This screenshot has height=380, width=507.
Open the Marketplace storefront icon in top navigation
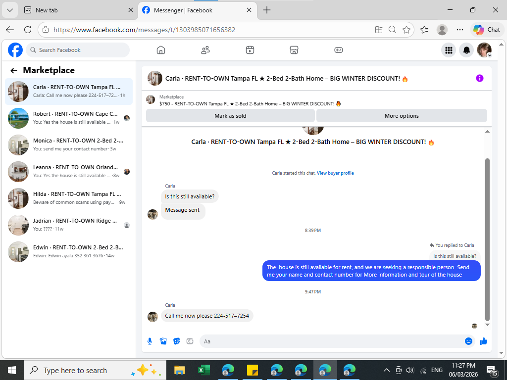294,50
